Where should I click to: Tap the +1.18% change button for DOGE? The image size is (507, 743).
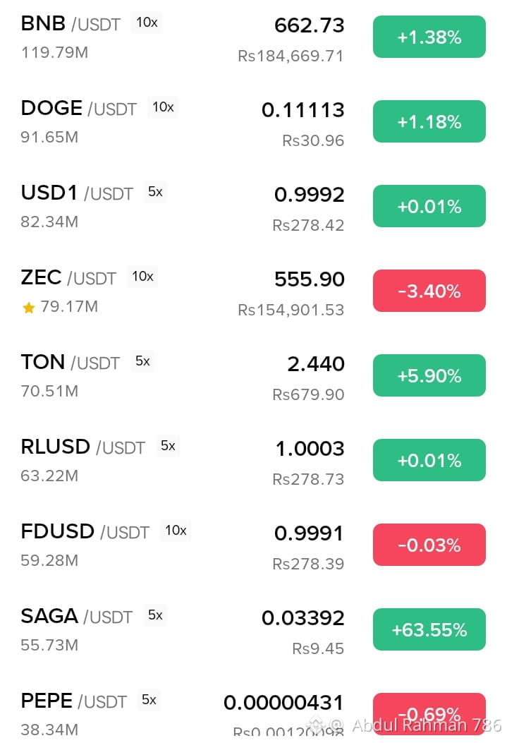click(x=429, y=121)
